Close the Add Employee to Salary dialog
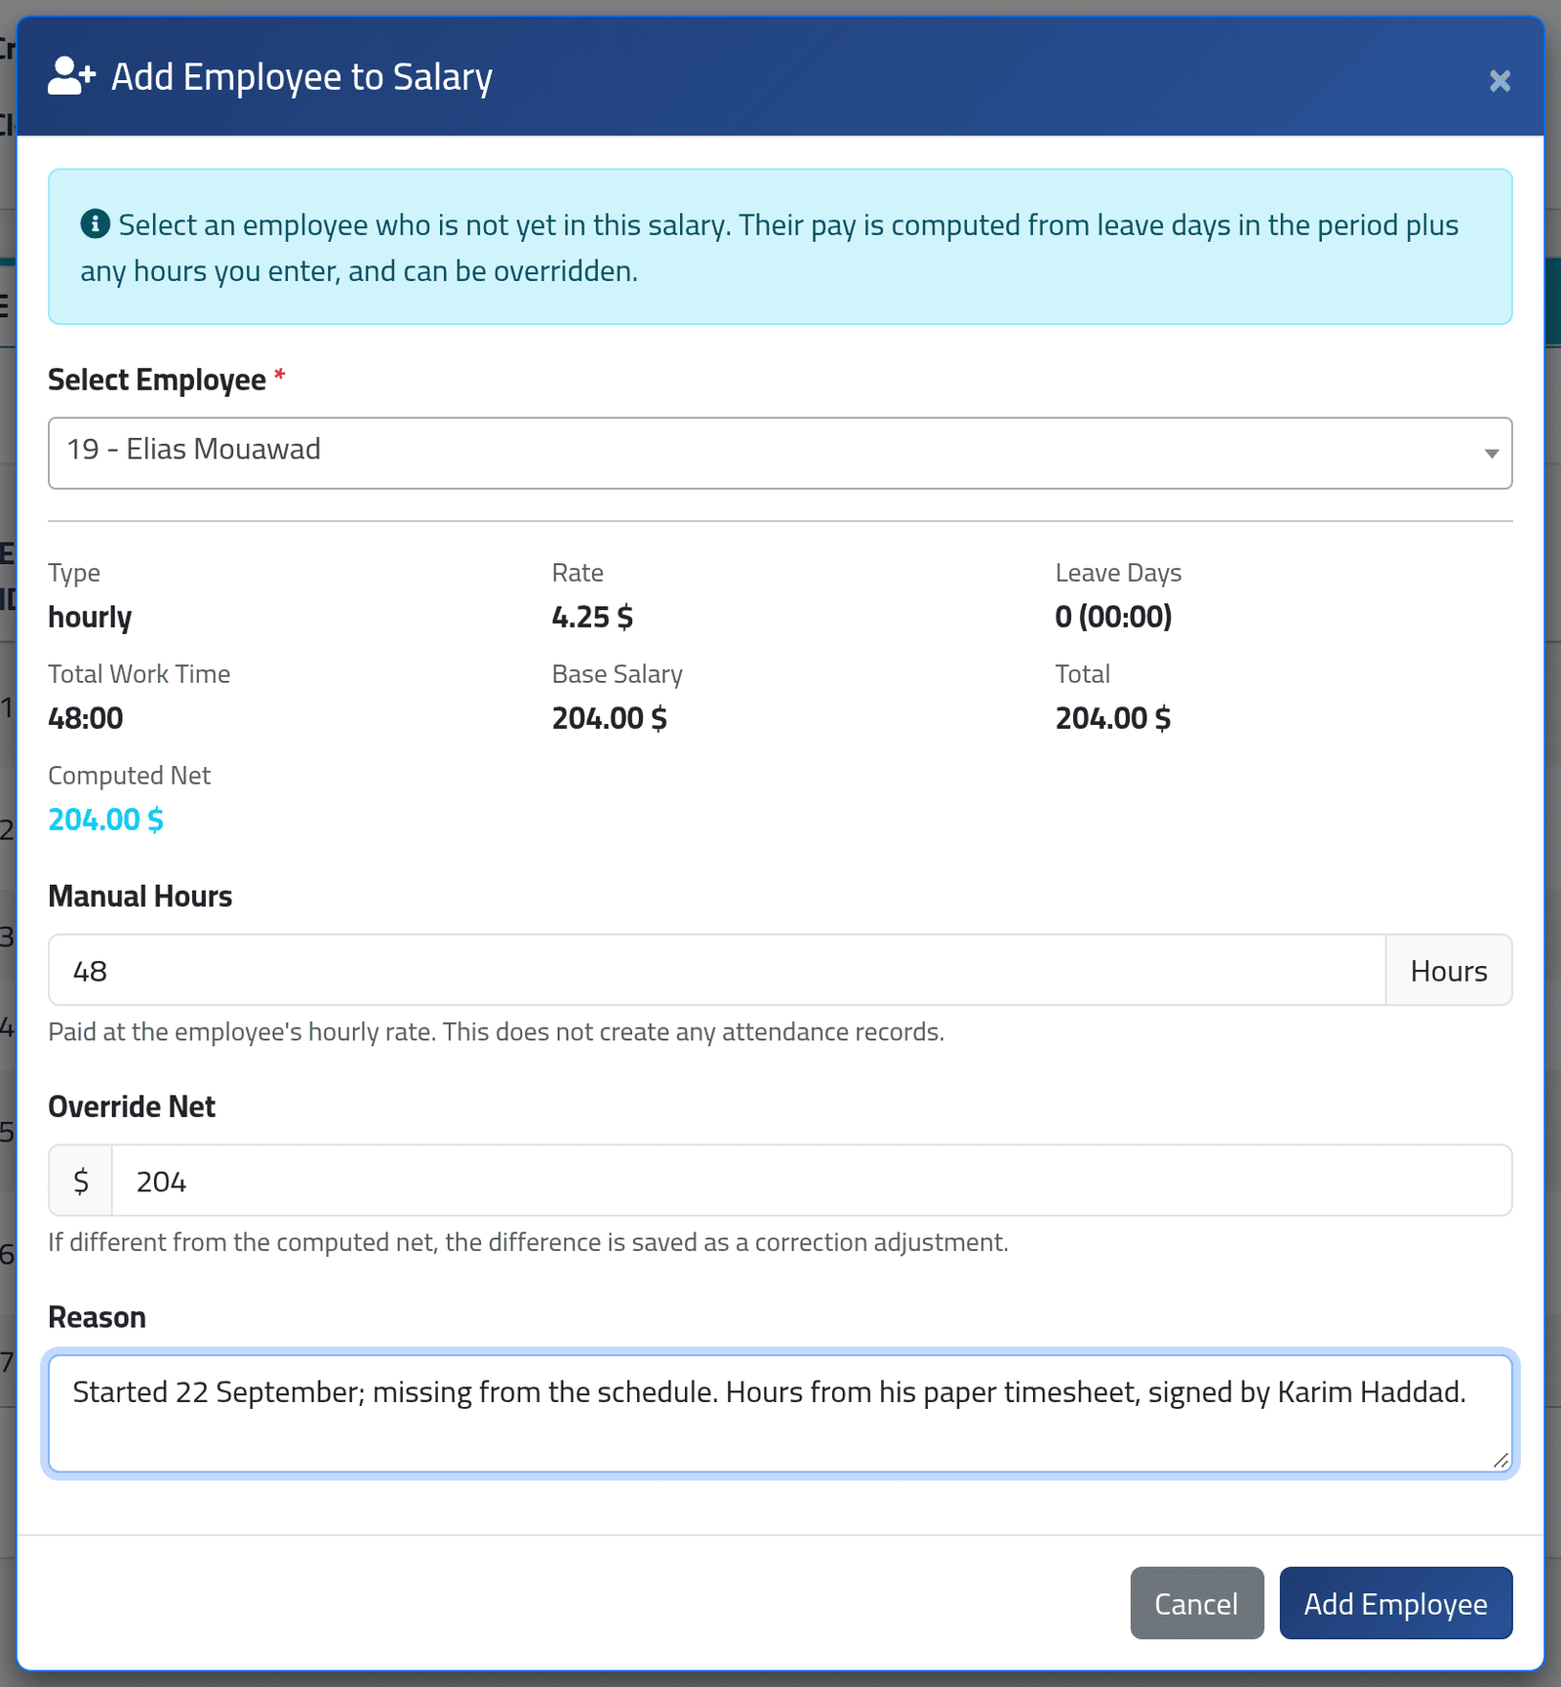The image size is (1561, 1687). pyautogui.click(x=1500, y=81)
